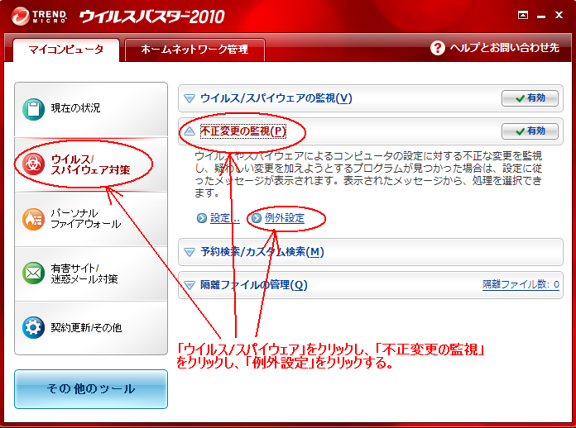
Task: Click the clipboard icon for 現在の状況
Action: (x=33, y=109)
